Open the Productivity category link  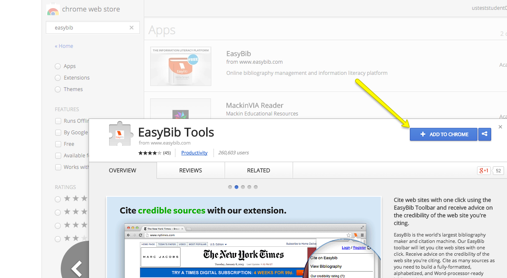pos(194,153)
